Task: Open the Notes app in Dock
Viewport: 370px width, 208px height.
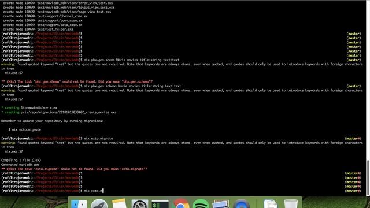Action: (x=119, y=204)
